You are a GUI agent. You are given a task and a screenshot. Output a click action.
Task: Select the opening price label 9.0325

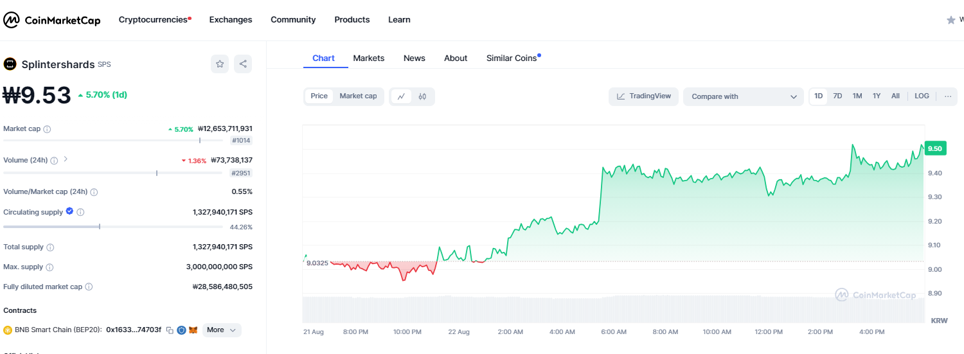click(317, 263)
